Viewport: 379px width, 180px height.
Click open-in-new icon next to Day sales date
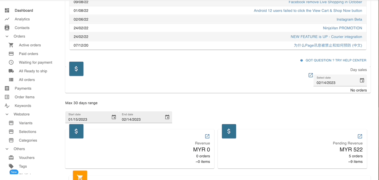pyautogui.click(x=311, y=75)
